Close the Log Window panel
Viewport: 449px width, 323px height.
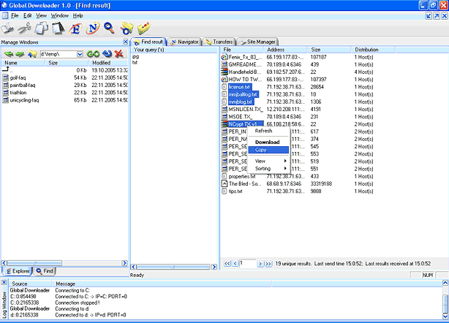pos(4,283)
